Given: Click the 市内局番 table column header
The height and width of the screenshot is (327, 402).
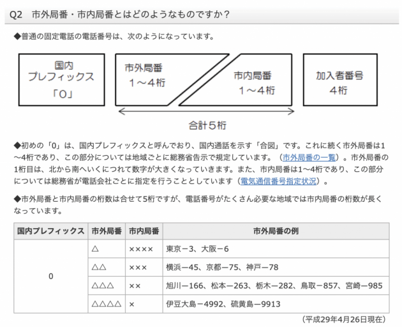Looking at the screenshot, I should (144, 231).
